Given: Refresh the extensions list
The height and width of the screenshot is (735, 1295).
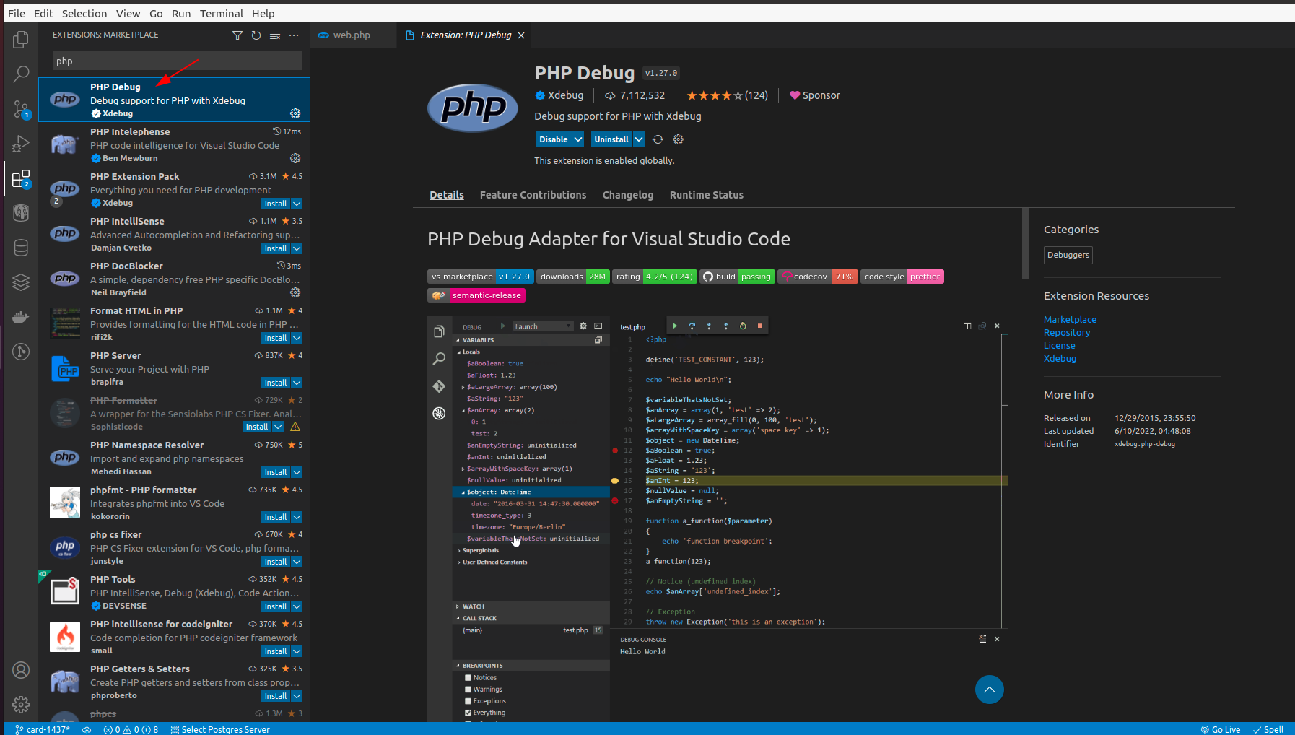Looking at the screenshot, I should 256,35.
